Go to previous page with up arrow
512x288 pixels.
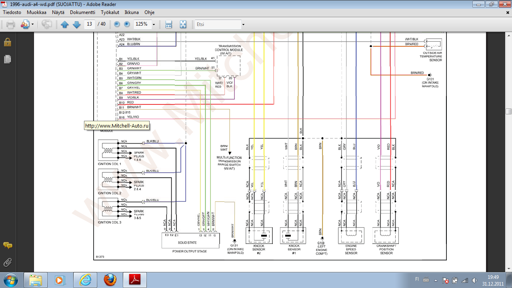[x=65, y=24]
